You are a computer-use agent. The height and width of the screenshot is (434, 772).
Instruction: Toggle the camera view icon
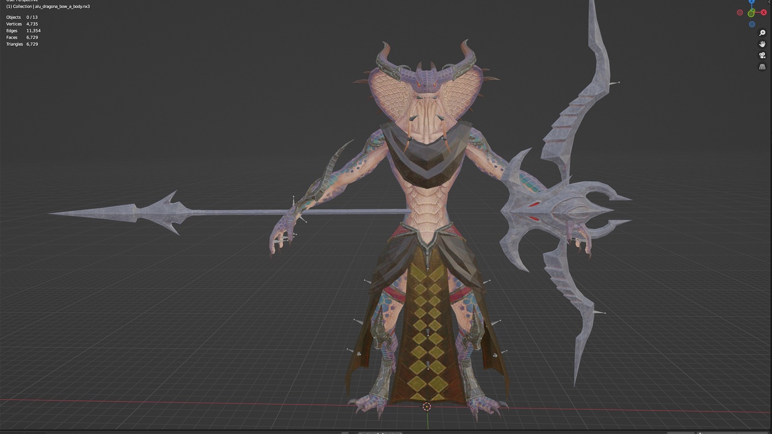click(x=762, y=55)
